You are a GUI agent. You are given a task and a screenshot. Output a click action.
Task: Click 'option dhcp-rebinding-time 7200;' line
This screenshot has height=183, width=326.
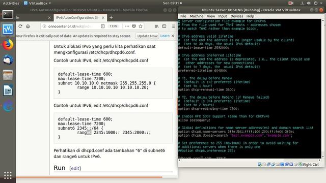208,109
